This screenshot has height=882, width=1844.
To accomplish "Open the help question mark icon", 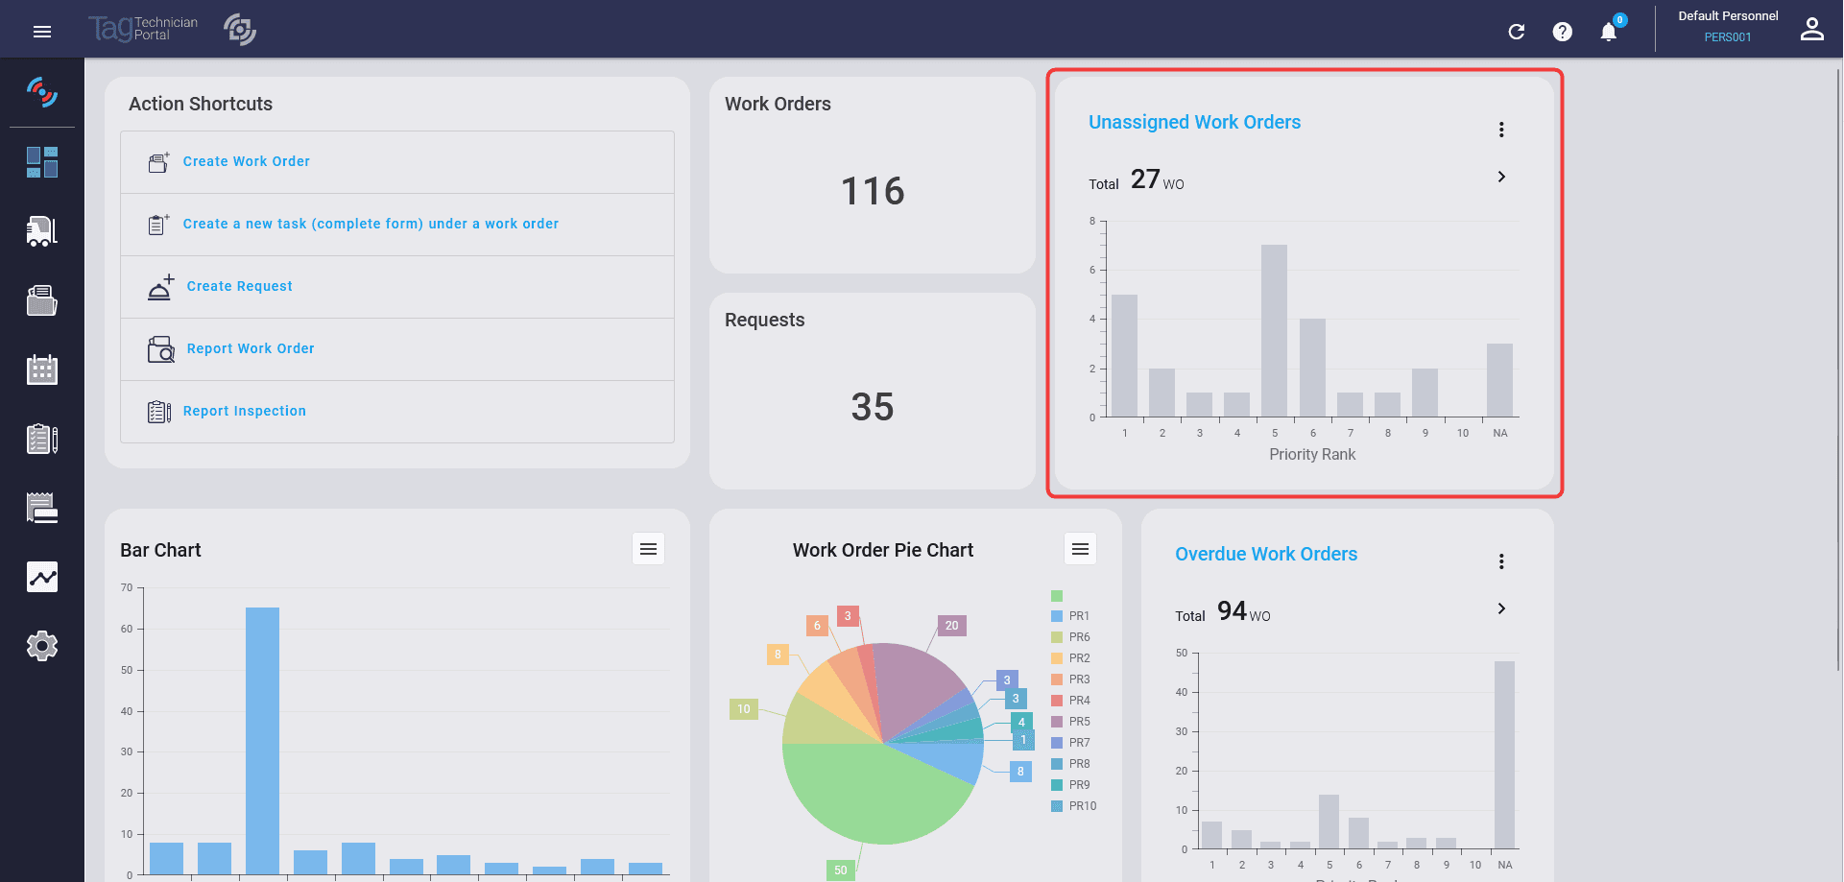I will pos(1563,32).
